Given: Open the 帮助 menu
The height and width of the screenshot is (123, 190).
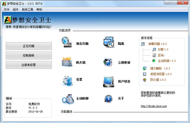Looking at the screenshot, I should click(x=39, y=9).
